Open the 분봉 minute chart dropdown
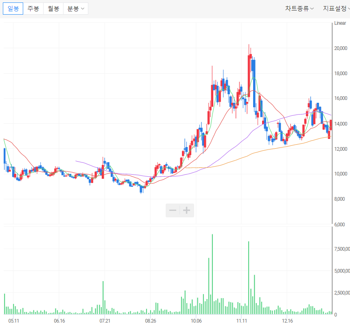Screen dimensions: 350x325 coord(76,9)
